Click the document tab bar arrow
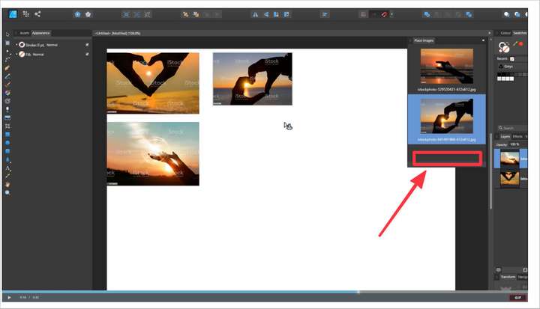 489,34
